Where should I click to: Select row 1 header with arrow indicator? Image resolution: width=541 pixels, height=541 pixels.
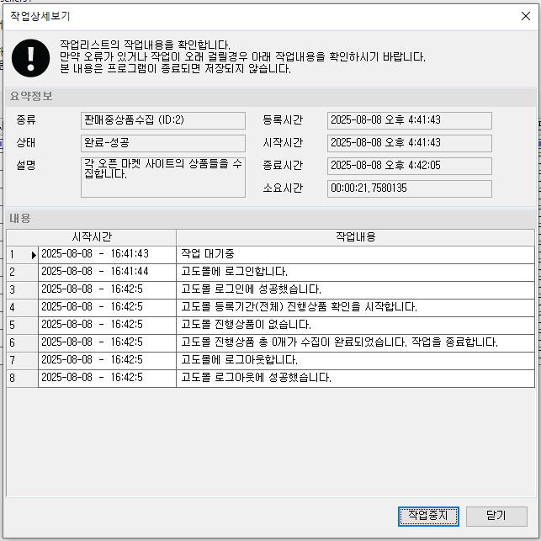(23, 255)
